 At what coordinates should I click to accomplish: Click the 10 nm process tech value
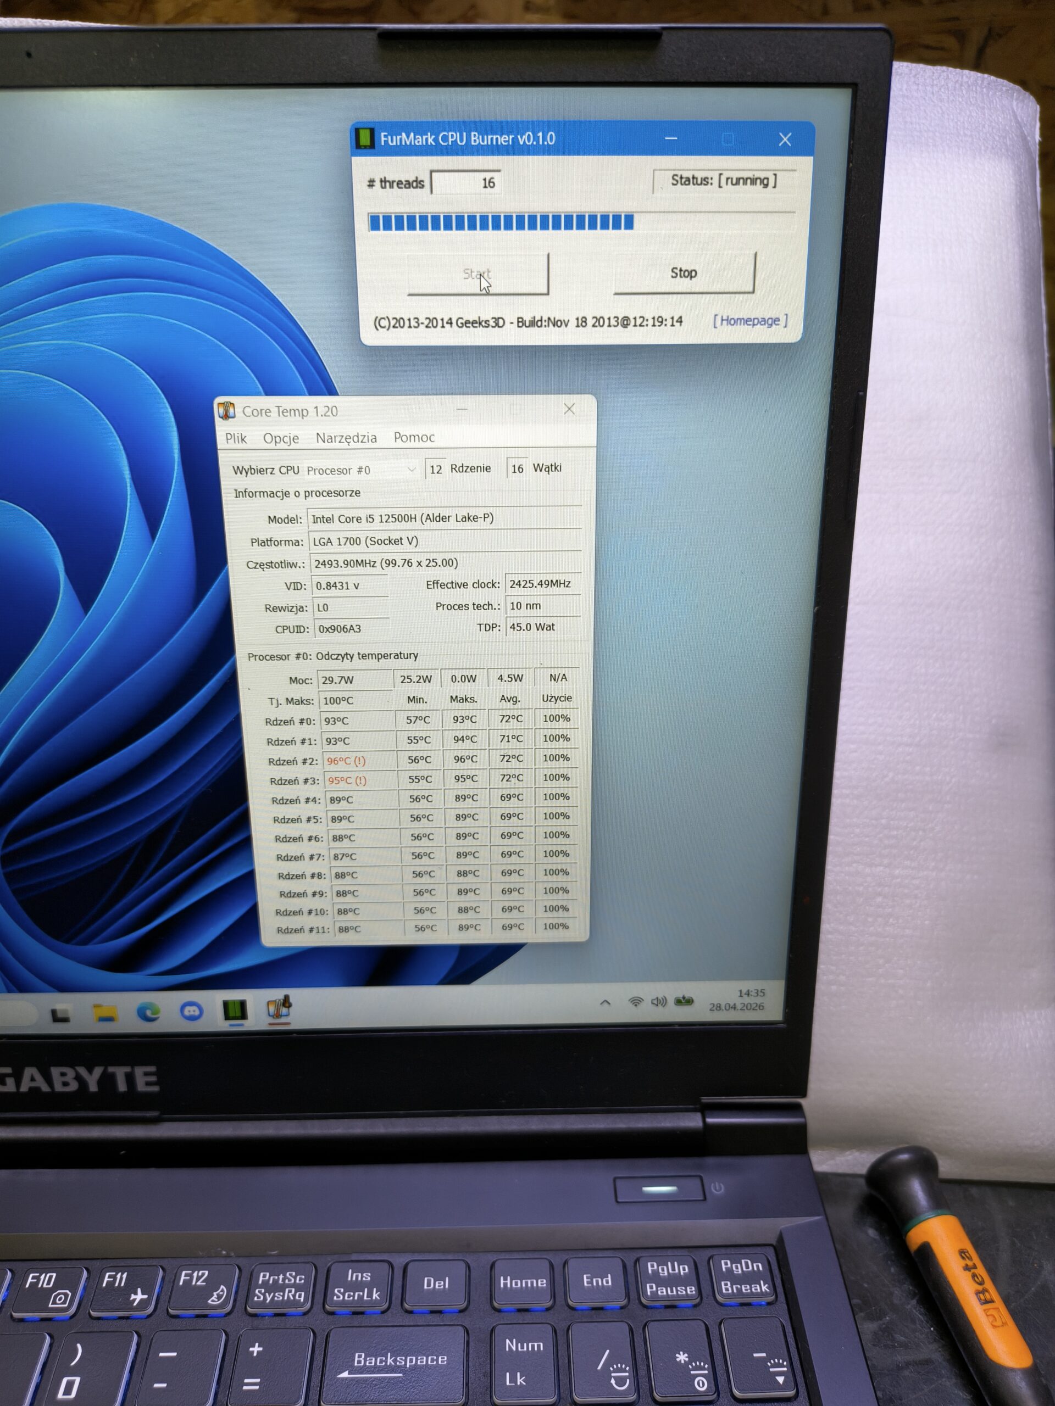pos(543,606)
